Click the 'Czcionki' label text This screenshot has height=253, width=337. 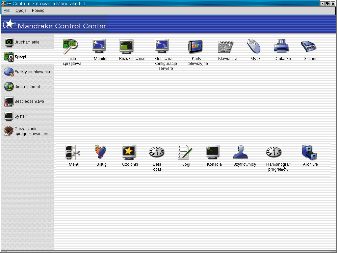(x=130, y=164)
